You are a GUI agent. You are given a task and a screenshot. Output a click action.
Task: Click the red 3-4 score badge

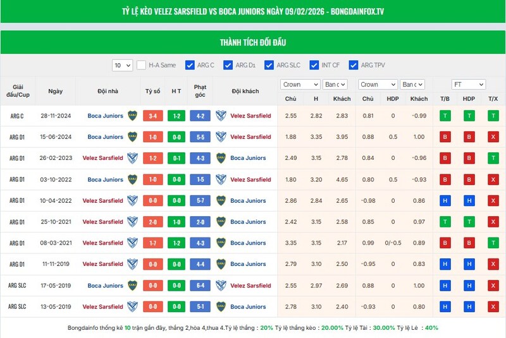click(x=152, y=116)
